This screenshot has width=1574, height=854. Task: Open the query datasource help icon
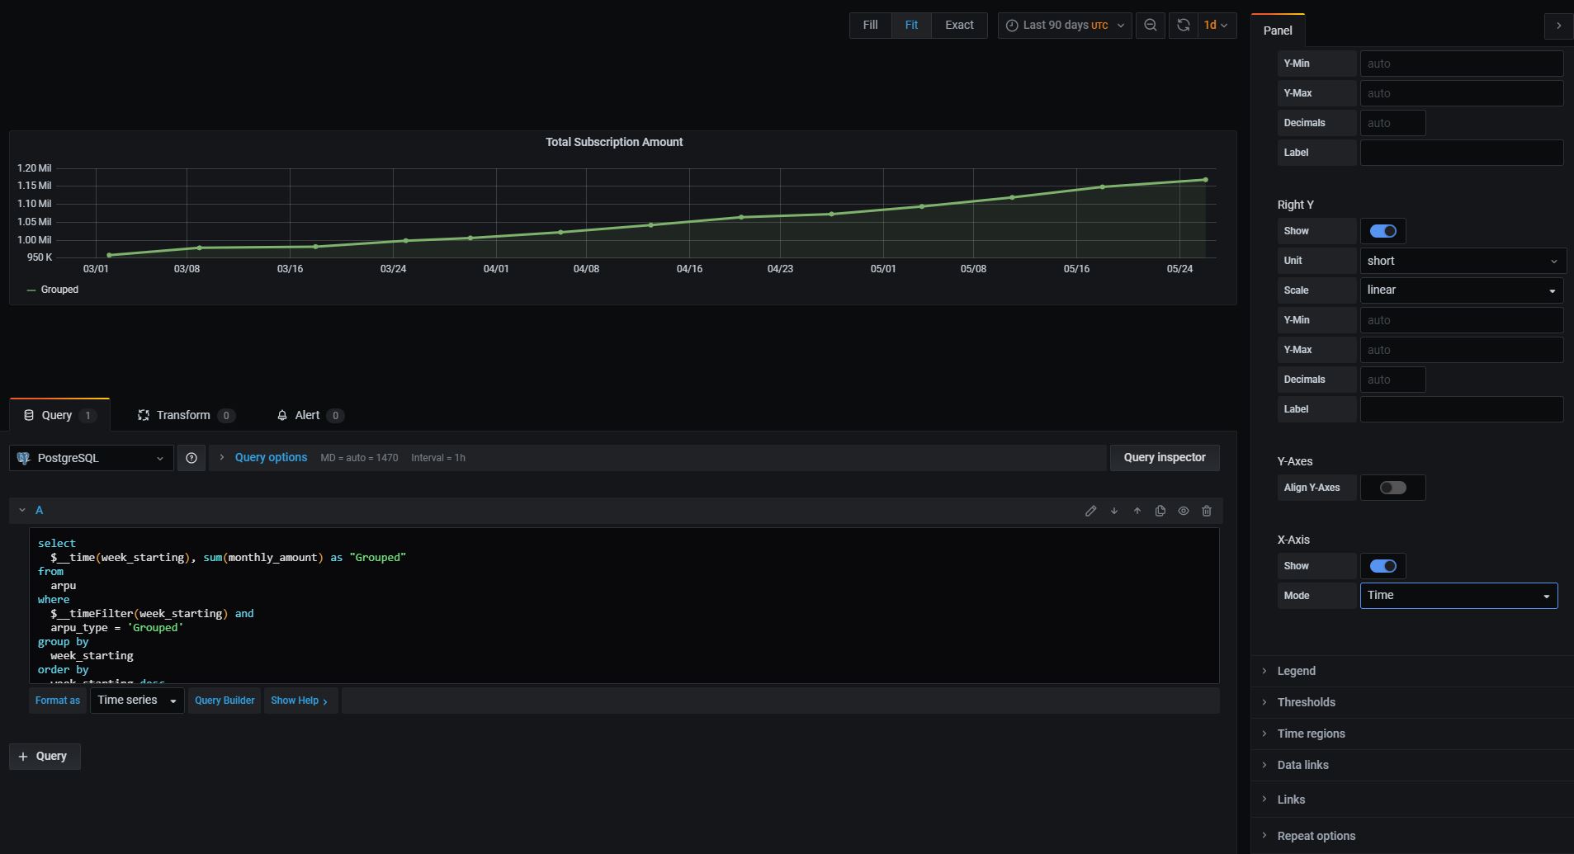point(191,457)
